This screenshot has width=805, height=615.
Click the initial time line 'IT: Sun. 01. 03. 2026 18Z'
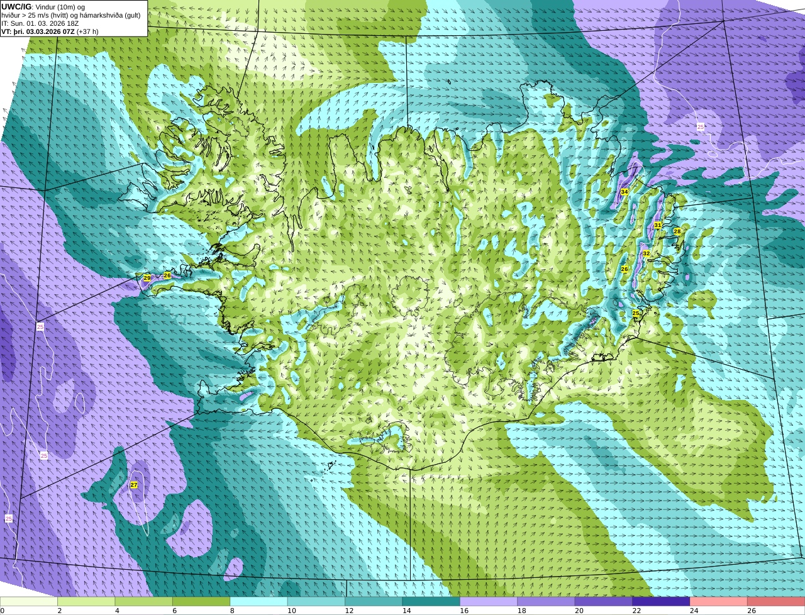point(40,23)
